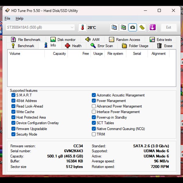Click the standard value SATA 2.6 (3.0 Gb/s)
This screenshot has width=183, height=183.
click(151, 146)
